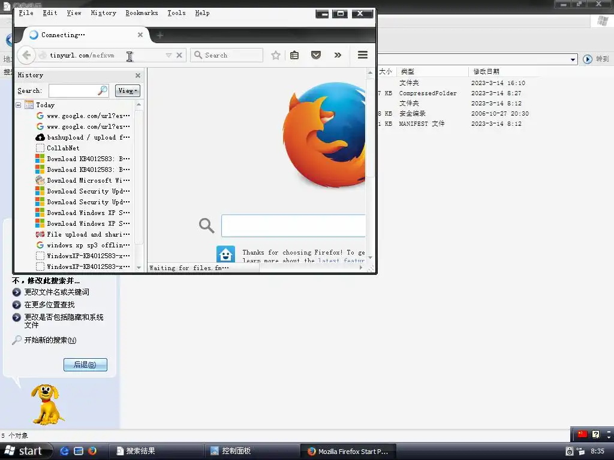Open windows xp sp3 offlin... history entry
The height and width of the screenshot is (460, 614).
pyautogui.click(x=83, y=245)
